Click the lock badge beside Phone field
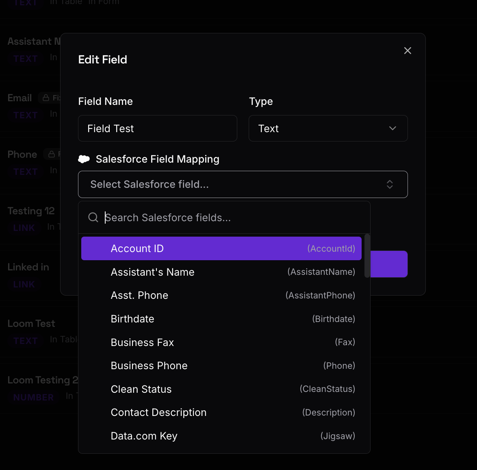The image size is (477, 470). pyautogui.click(x=51, y=154)
